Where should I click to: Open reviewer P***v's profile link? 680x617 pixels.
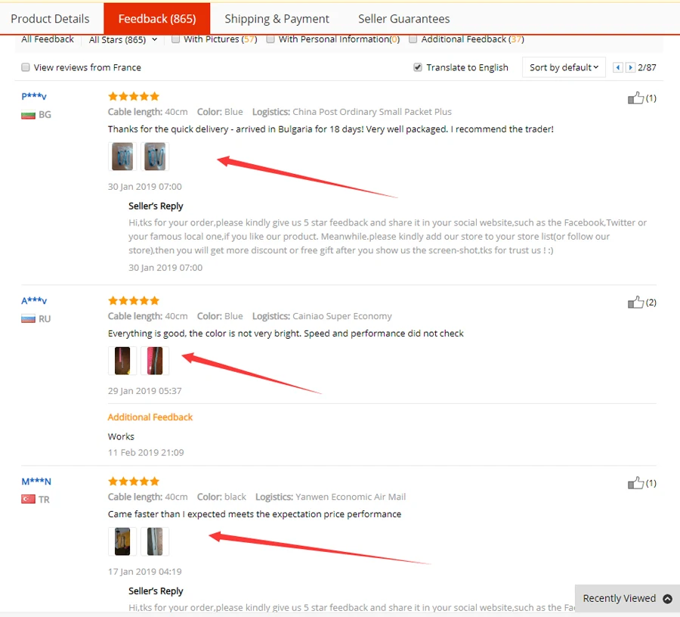(x=34, y=96)
